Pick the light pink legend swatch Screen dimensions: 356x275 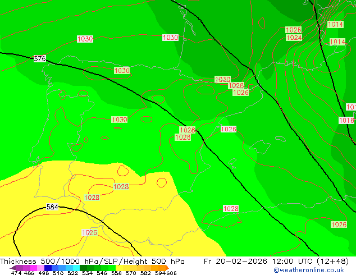40,268
